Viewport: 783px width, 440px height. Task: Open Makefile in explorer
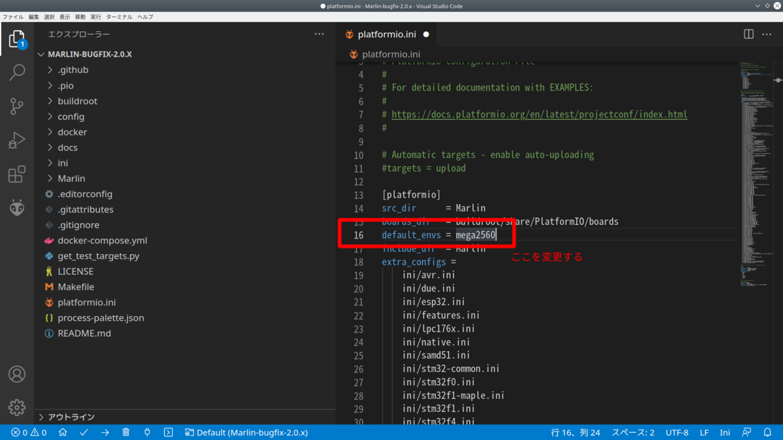76,287
